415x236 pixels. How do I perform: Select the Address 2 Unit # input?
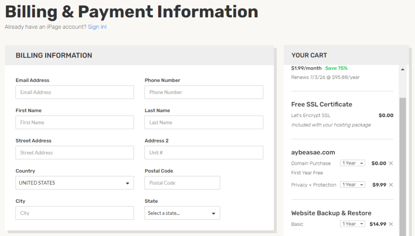(x=204, y=153)
